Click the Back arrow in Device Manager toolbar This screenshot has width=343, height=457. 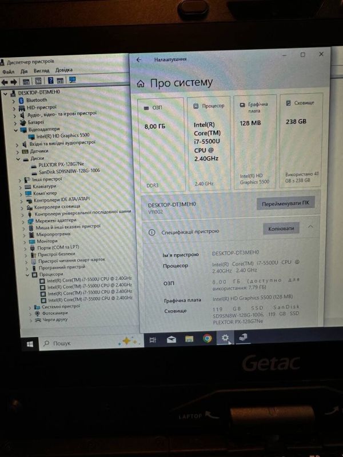coord(5,82)
